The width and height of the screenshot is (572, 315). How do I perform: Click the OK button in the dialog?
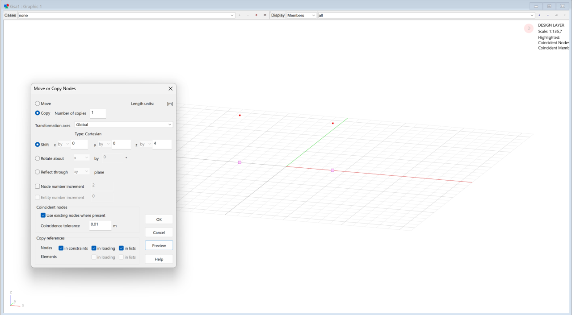pos(159,220)
